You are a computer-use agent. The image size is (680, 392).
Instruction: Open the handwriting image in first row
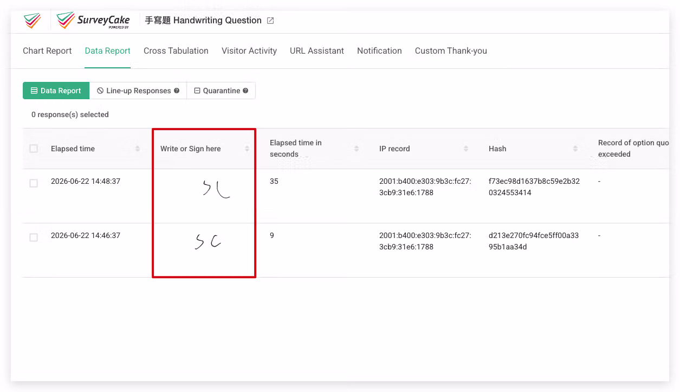pos(216,188)
